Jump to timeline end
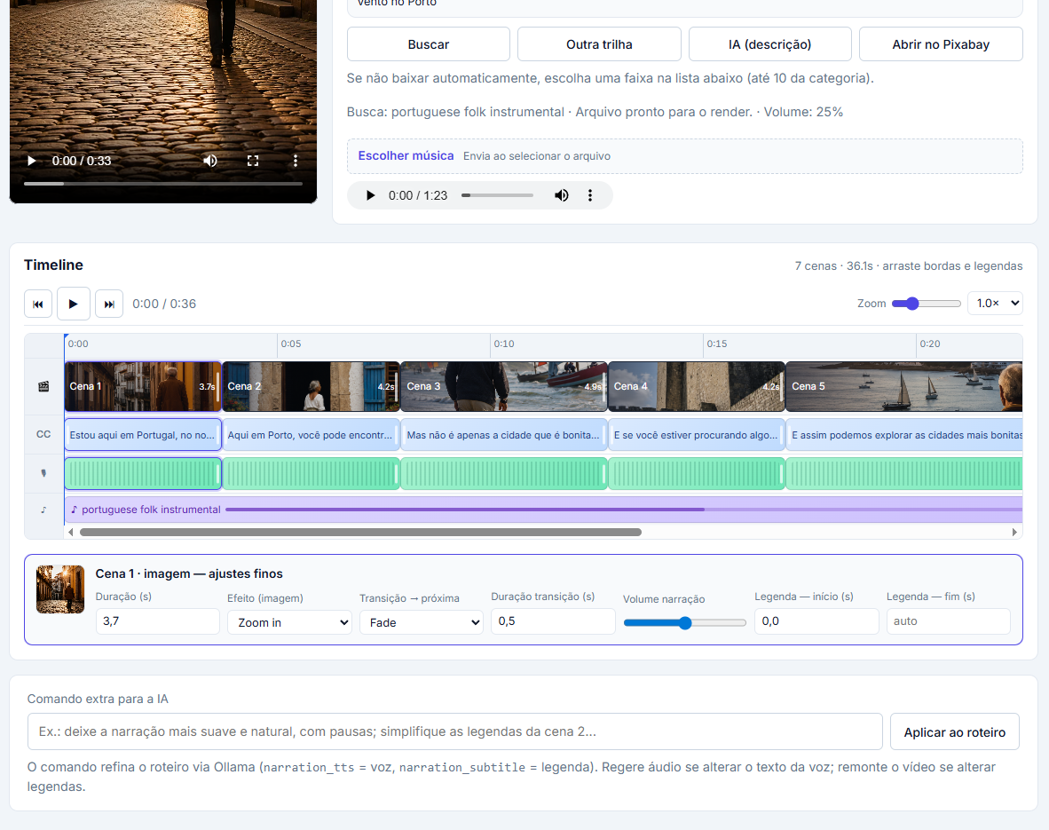Image resolution: width=1049 pixels, height=830 pixels. [x=109, y=304]
